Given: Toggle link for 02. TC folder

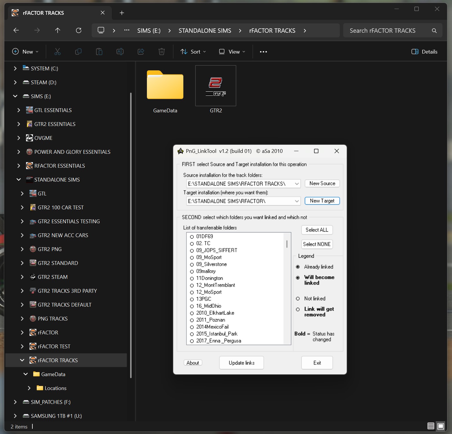Looking at the screenshot, I should pos(192,243).
